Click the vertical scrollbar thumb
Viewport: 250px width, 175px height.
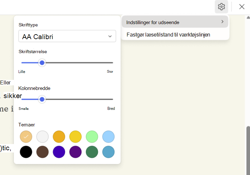click(248, 151)
